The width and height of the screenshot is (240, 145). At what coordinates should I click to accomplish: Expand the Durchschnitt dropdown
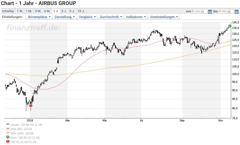111,17
